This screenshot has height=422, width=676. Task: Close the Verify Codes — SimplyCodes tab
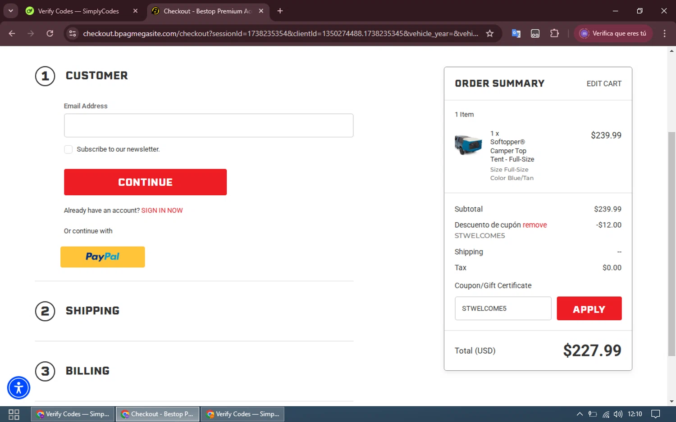click(x=135, y=11)
